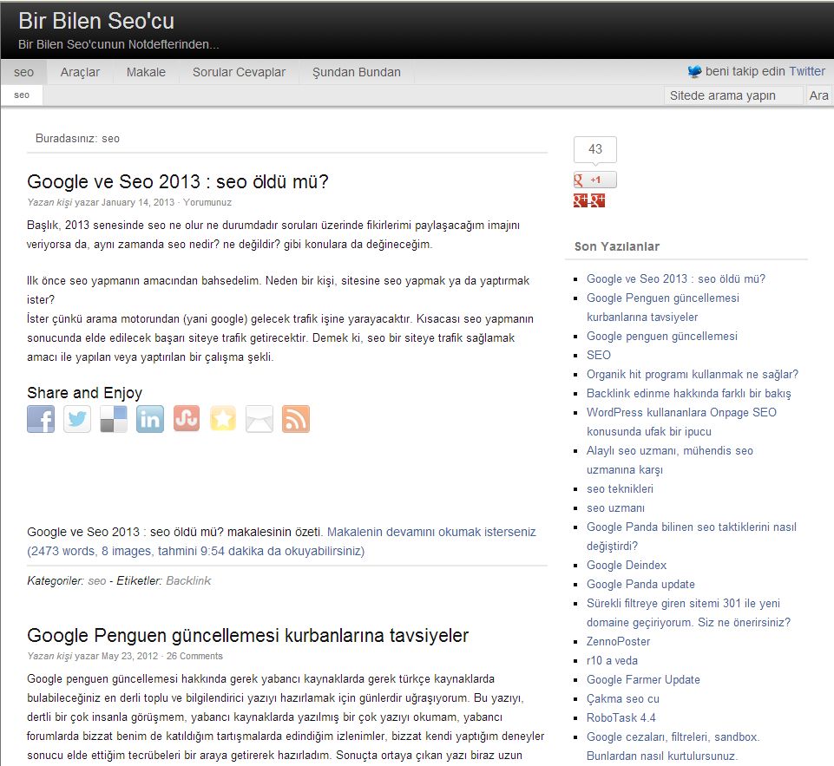Image resolution: width=834 pixels, height=766 pixels.
Task: Click the Google +1 button
Action: (x=595, y=180)
